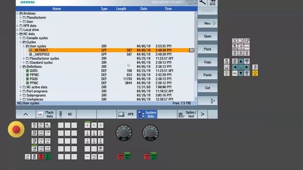Select the System data softkey
303x170 pixels.
coord(147,114)
